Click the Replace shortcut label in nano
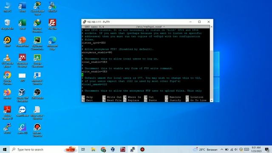The width and height of the screenshot is (272, 153). pyautogui.click(x=133, y=100)
